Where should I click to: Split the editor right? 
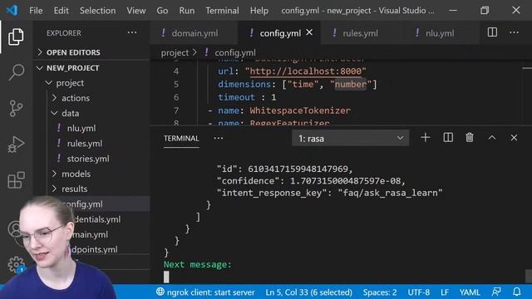(492, 32)
